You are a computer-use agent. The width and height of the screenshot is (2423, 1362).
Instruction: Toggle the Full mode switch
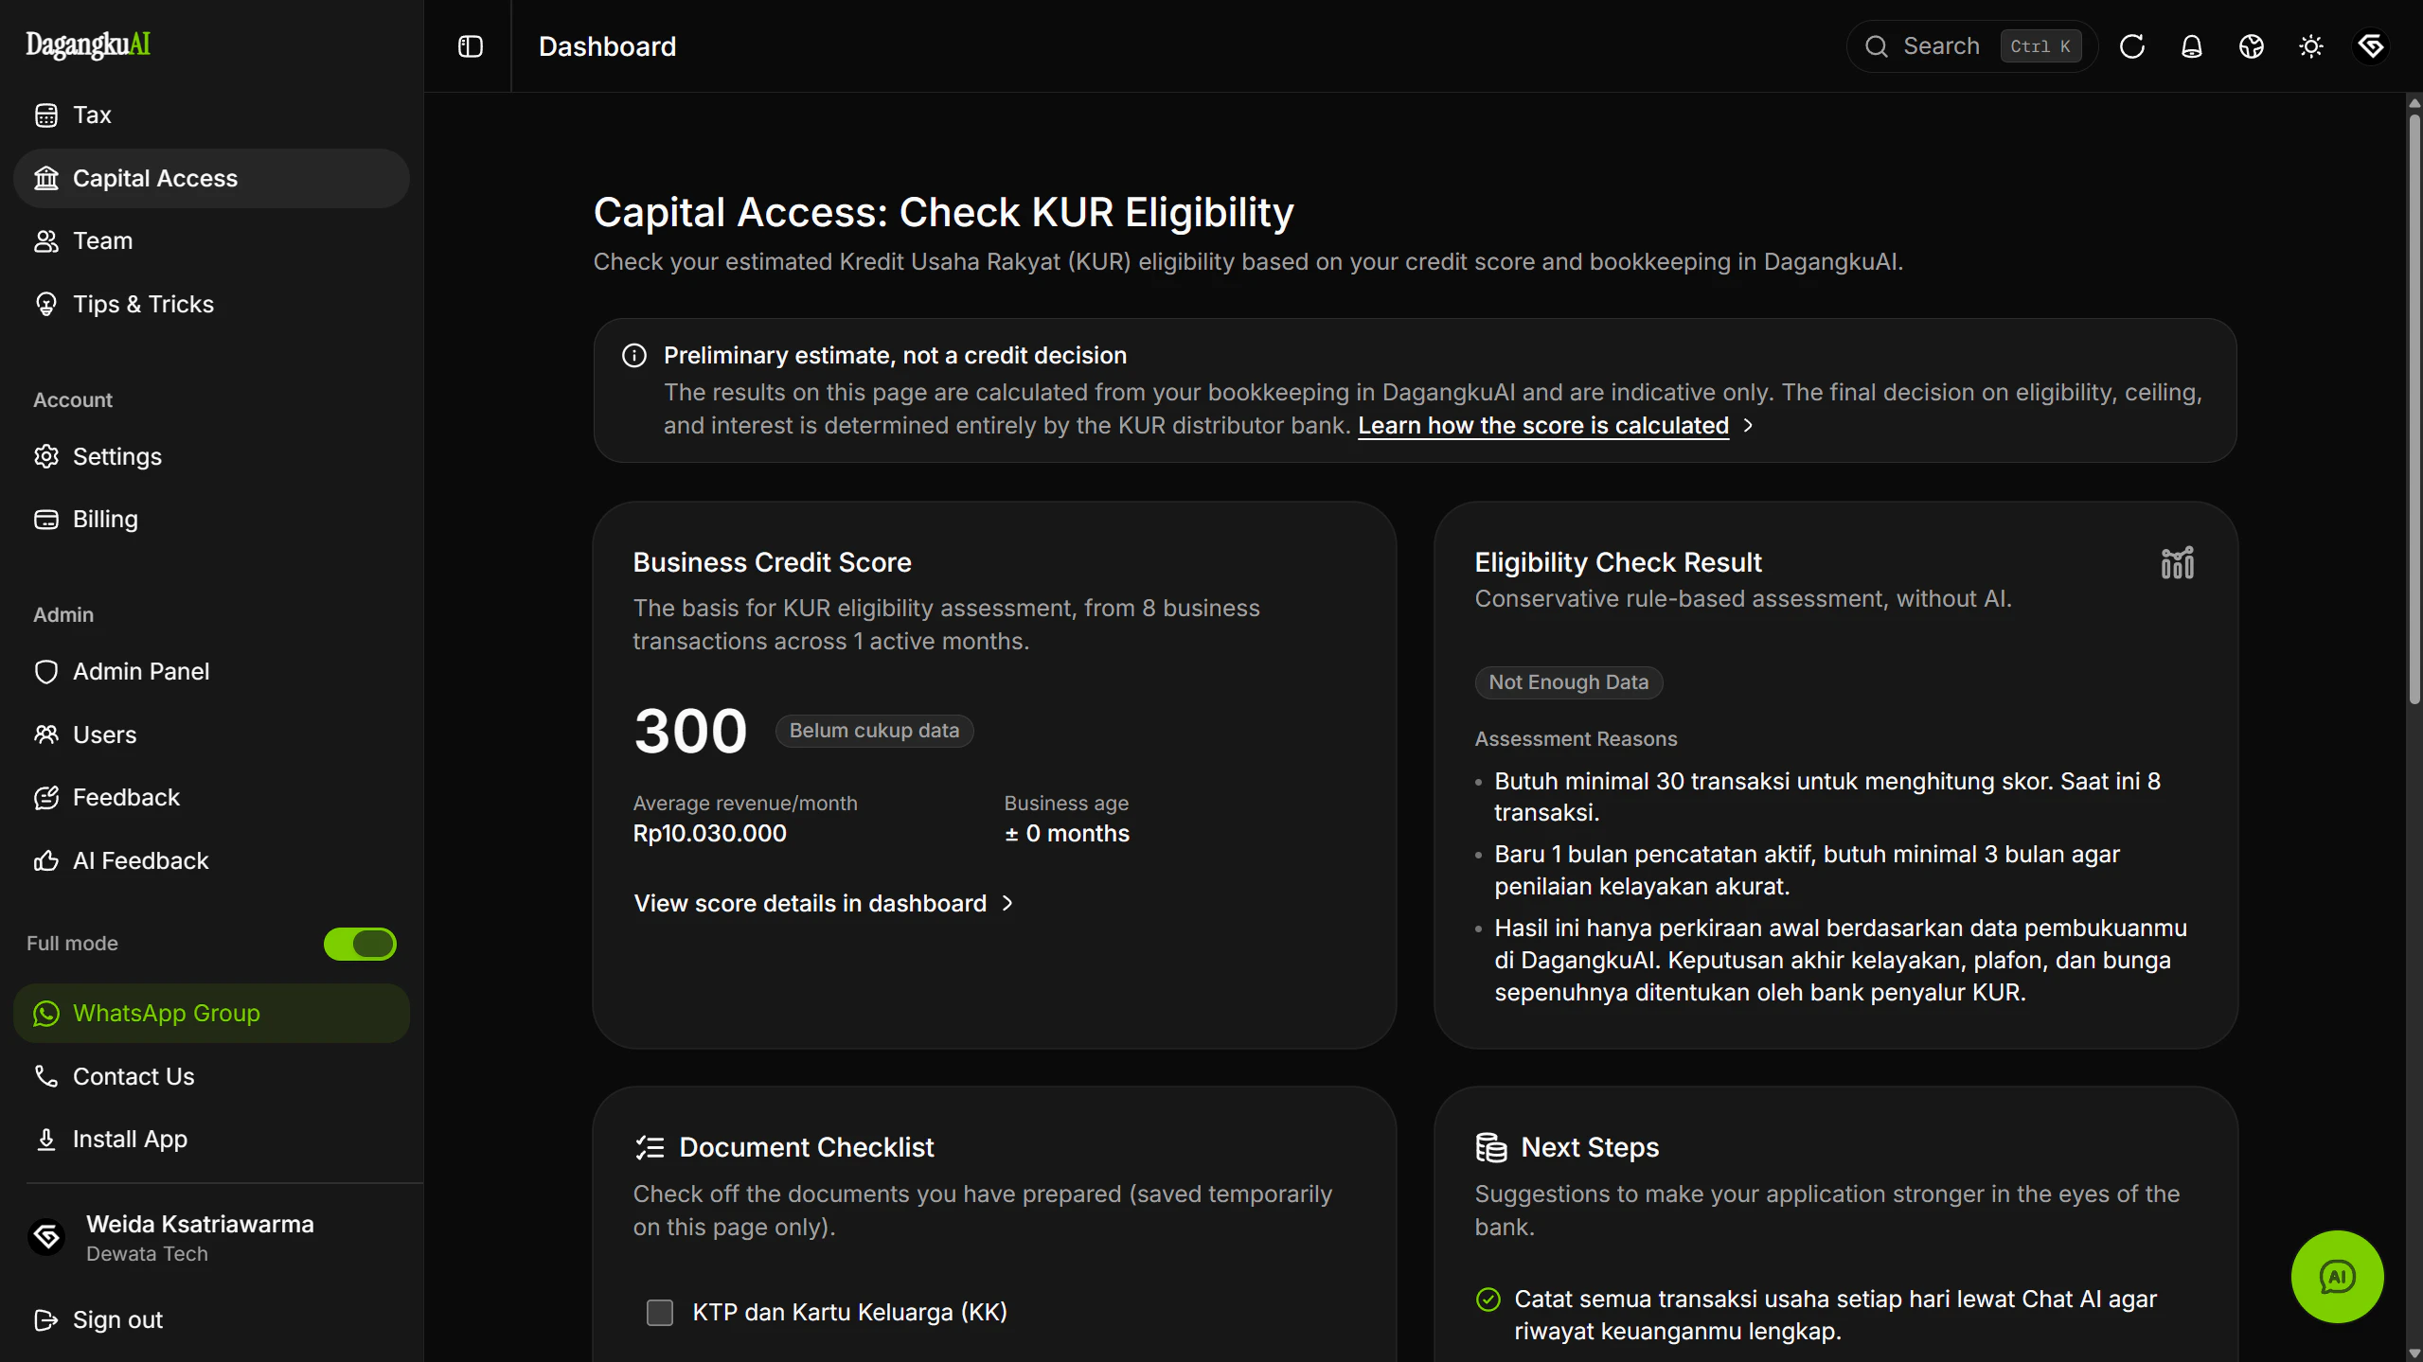(x=360, y=944)
